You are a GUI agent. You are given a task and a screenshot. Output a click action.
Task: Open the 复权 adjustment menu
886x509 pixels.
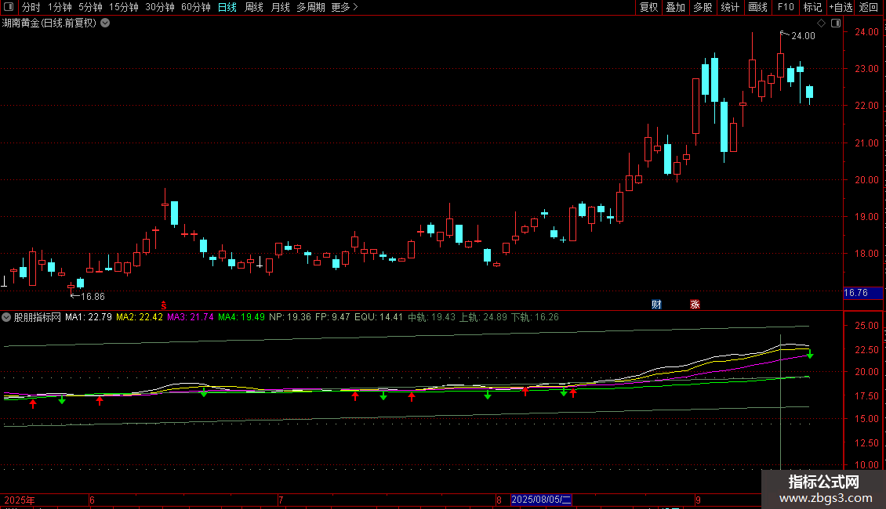point(648,7)
